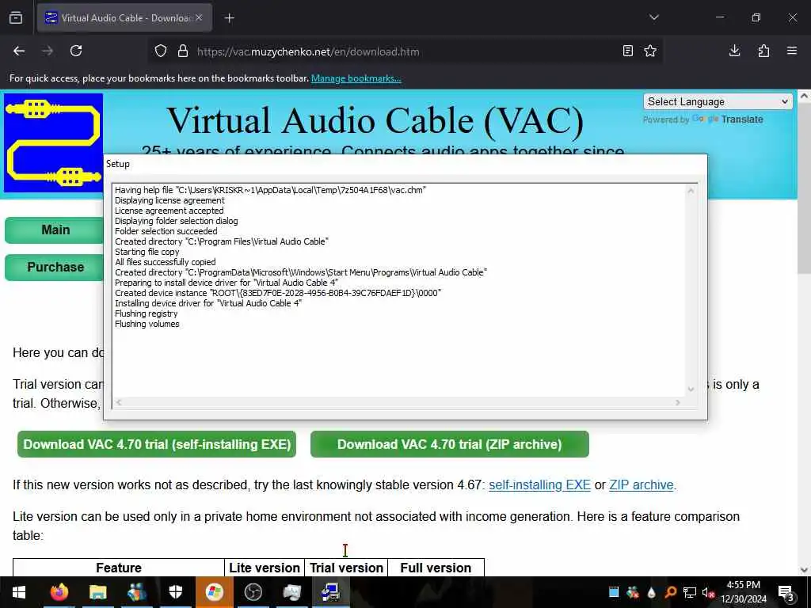Open the tracking protection shield icon
Image resolution: width=811 pixels, height=608 pixels.
click(x=161, y=51)
